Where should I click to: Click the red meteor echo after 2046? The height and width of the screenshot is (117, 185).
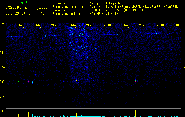point(114,81)
